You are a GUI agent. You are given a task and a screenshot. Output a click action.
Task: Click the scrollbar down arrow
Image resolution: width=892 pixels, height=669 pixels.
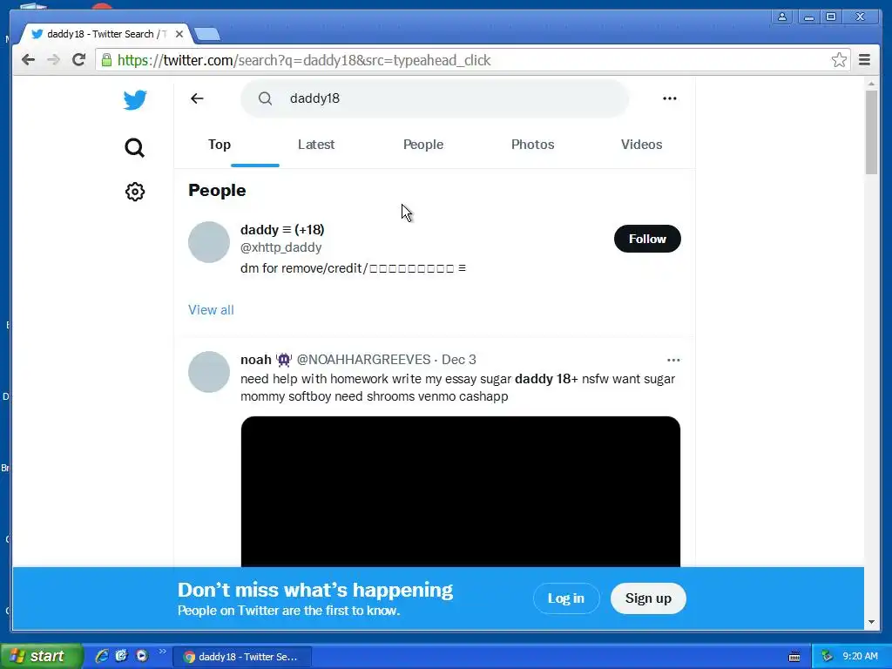pyautogui.click(x=871, y=622)
